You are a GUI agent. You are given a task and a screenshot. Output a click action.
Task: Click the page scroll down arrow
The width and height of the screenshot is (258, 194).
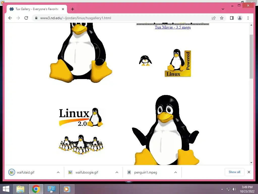click(251, 163)
